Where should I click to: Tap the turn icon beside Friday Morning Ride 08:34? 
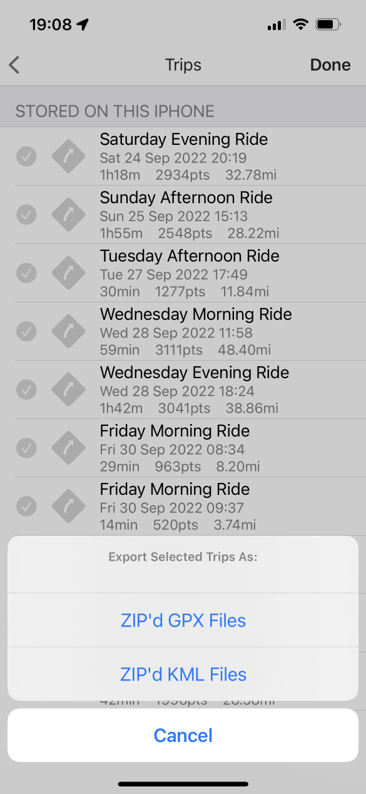tap(68, 448)
